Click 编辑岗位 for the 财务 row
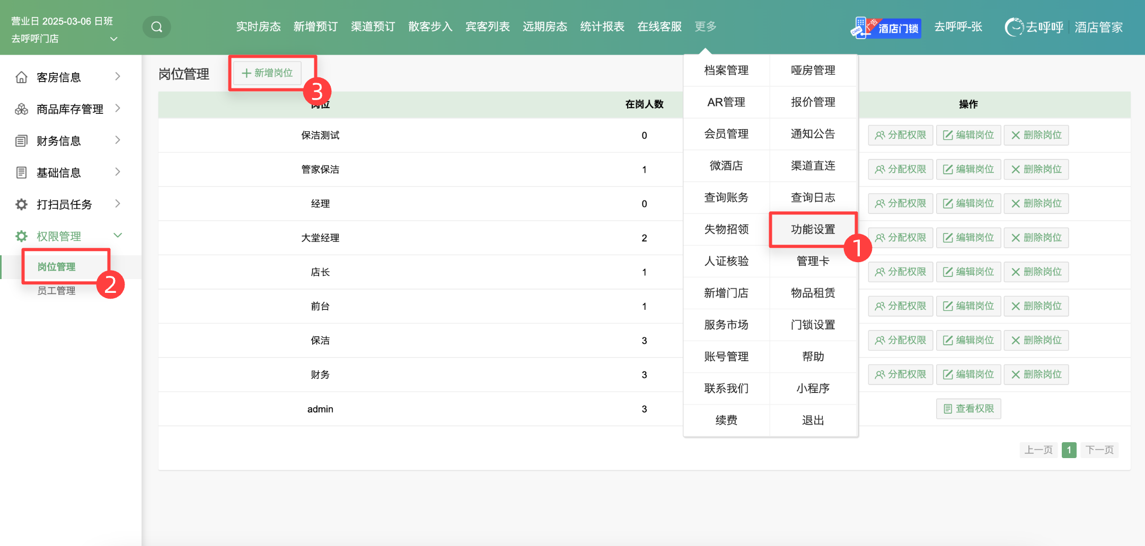 coord(968,374)
